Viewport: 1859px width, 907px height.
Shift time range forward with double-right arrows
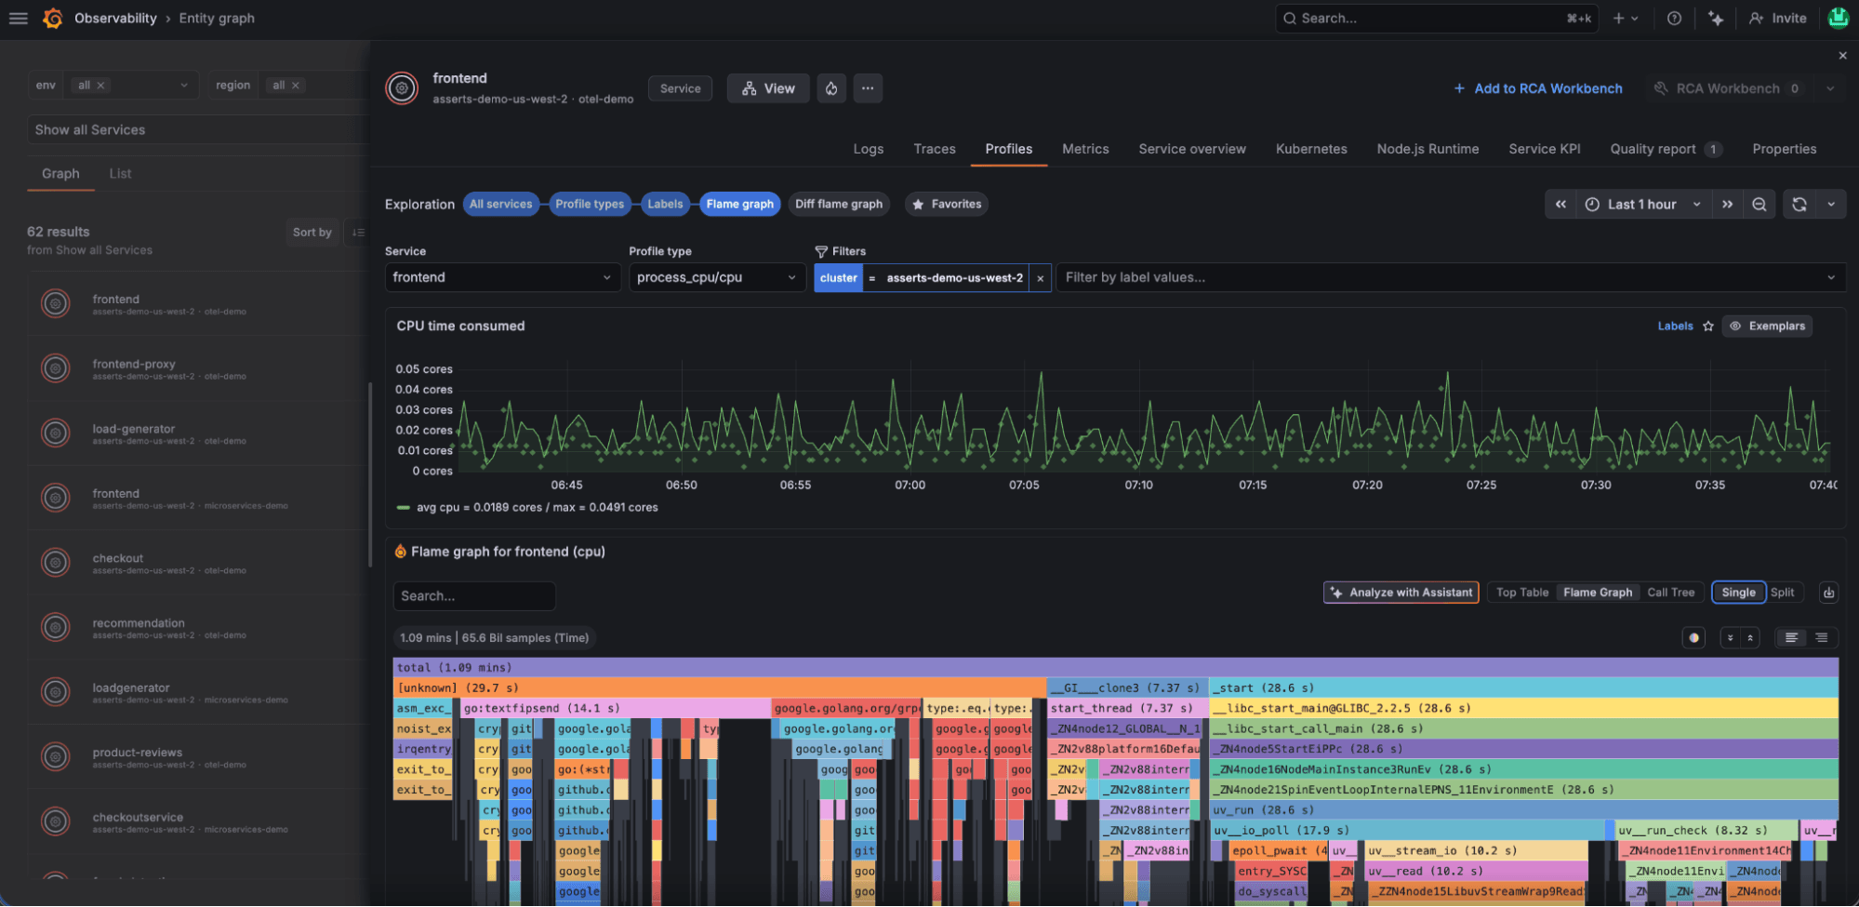[1727, 205]
